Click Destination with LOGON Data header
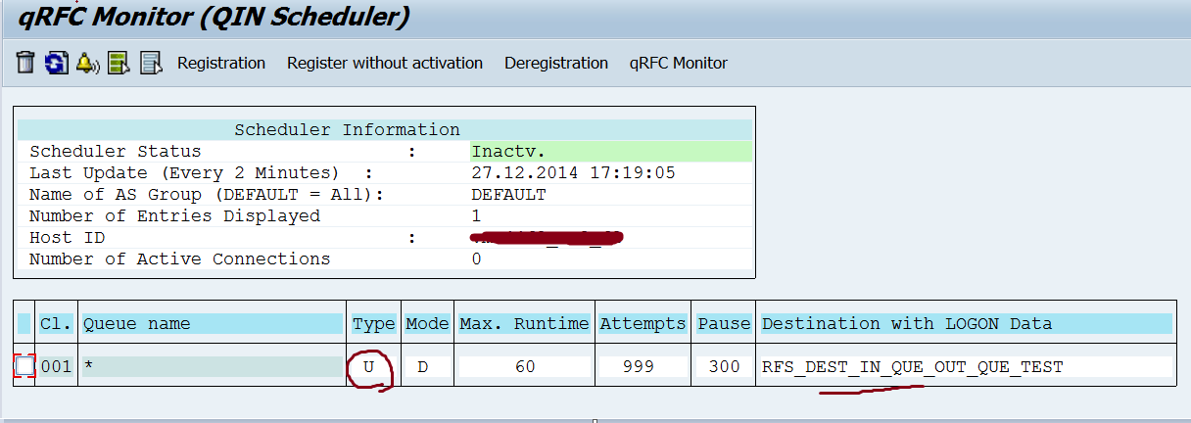This screenshot has height=423, width=1191. [x=966, y=323]
